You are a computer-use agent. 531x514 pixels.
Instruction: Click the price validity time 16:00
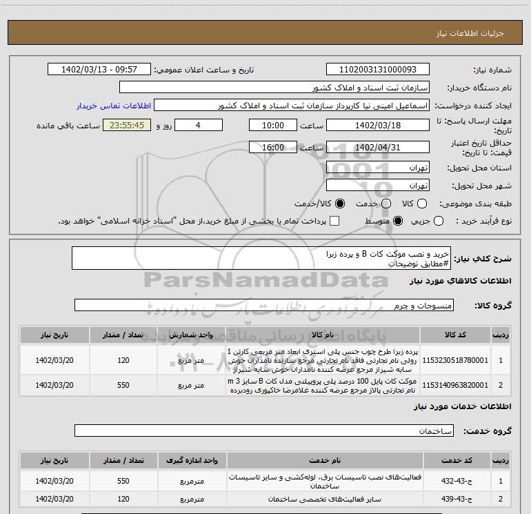point(273,148)
